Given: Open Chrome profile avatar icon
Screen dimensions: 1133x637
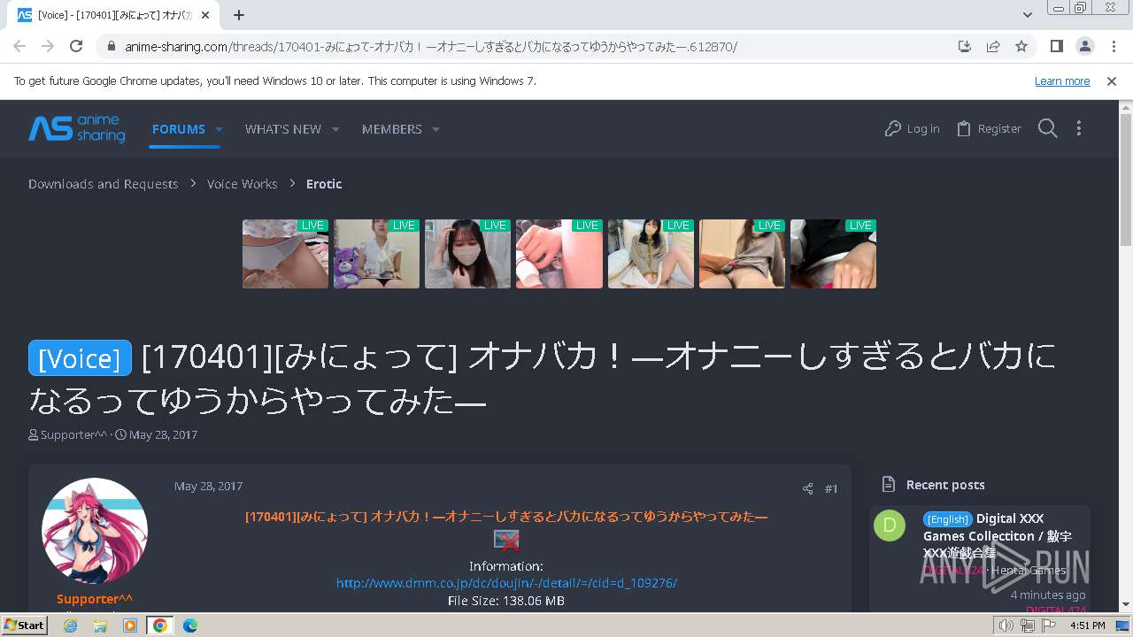Looking at the screenshot, I should pyautogui.click(x=1084, y=46).
